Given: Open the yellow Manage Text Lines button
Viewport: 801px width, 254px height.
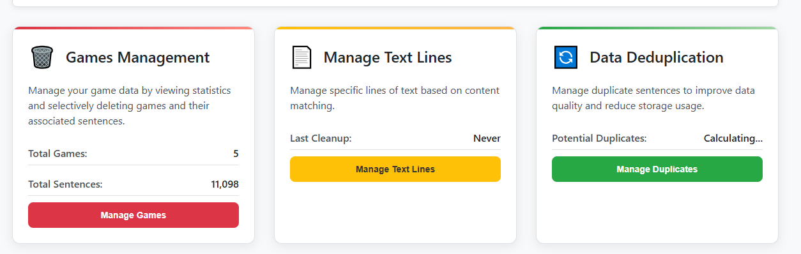Looking at the screenshot, I should click(395, 169).
